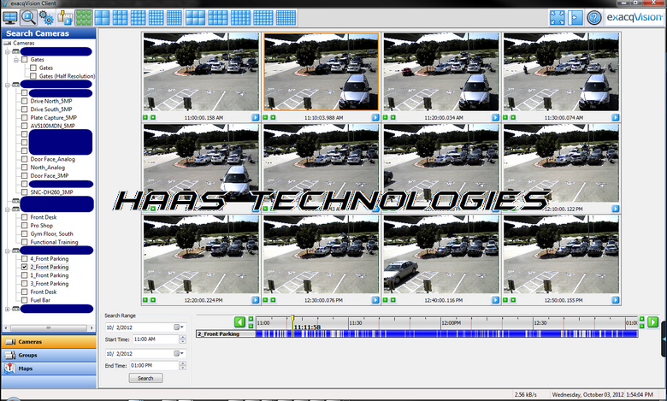Play video from the 12:30:00.076 PM thumbnail
This screenshot has height=401, width=667.
click(375, 300)
